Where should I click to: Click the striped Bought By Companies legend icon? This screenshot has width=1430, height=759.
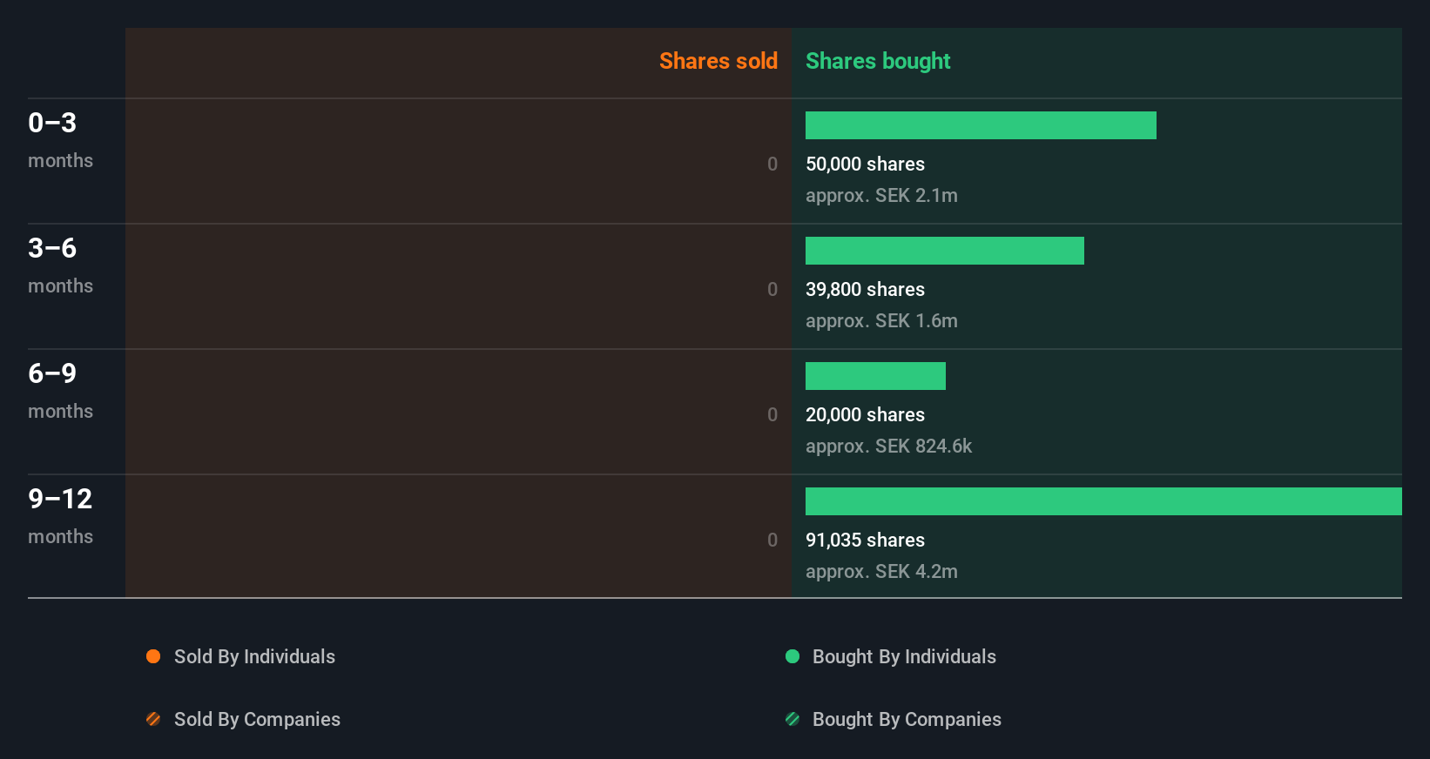tap(793, 719)
